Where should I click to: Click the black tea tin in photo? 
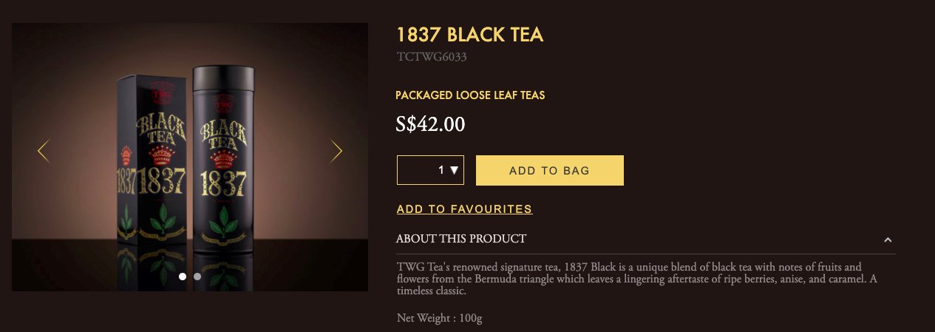pos(221,155)
